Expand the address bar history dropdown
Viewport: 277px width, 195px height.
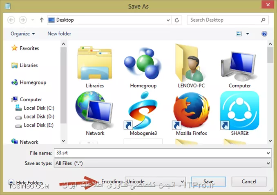pos(168,20)
